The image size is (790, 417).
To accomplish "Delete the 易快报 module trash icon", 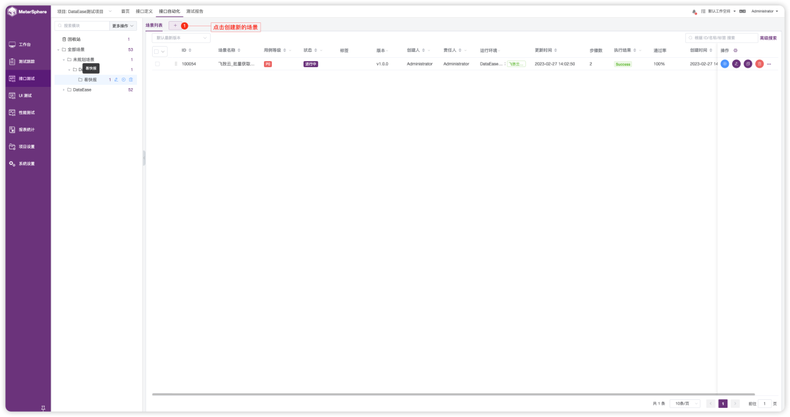I will click(130, 80).
